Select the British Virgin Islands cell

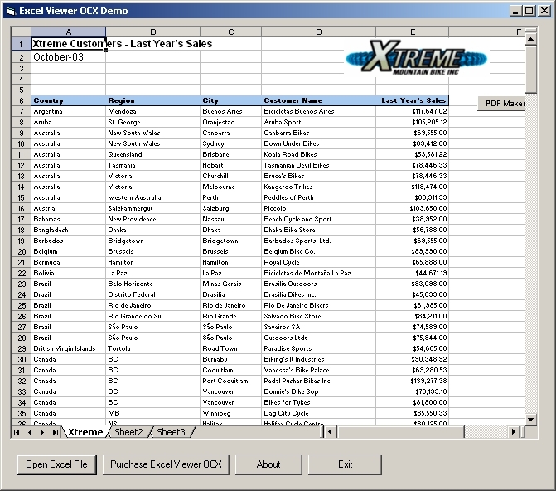click(x=69, y=348)
